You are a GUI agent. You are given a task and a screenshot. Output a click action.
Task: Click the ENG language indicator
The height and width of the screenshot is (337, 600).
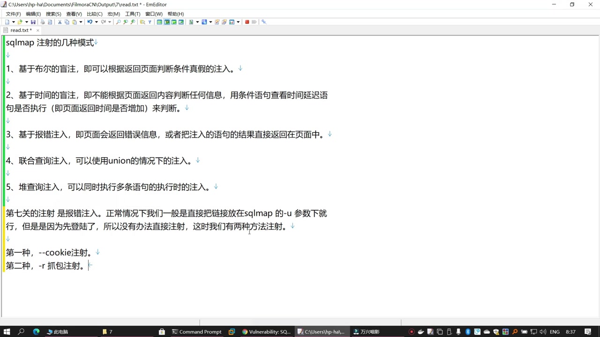(555, 331)
